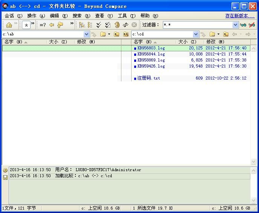259x213 pixels.
Task: Click the right browse folder icon
Action: pyautogui.click(x=212, y=34)
